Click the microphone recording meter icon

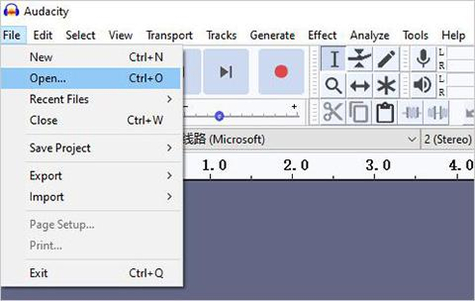(x=423, y=59)
